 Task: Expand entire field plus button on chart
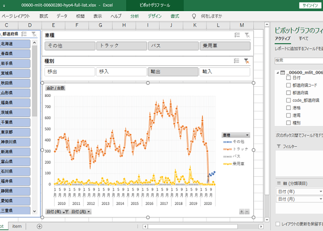242,211
